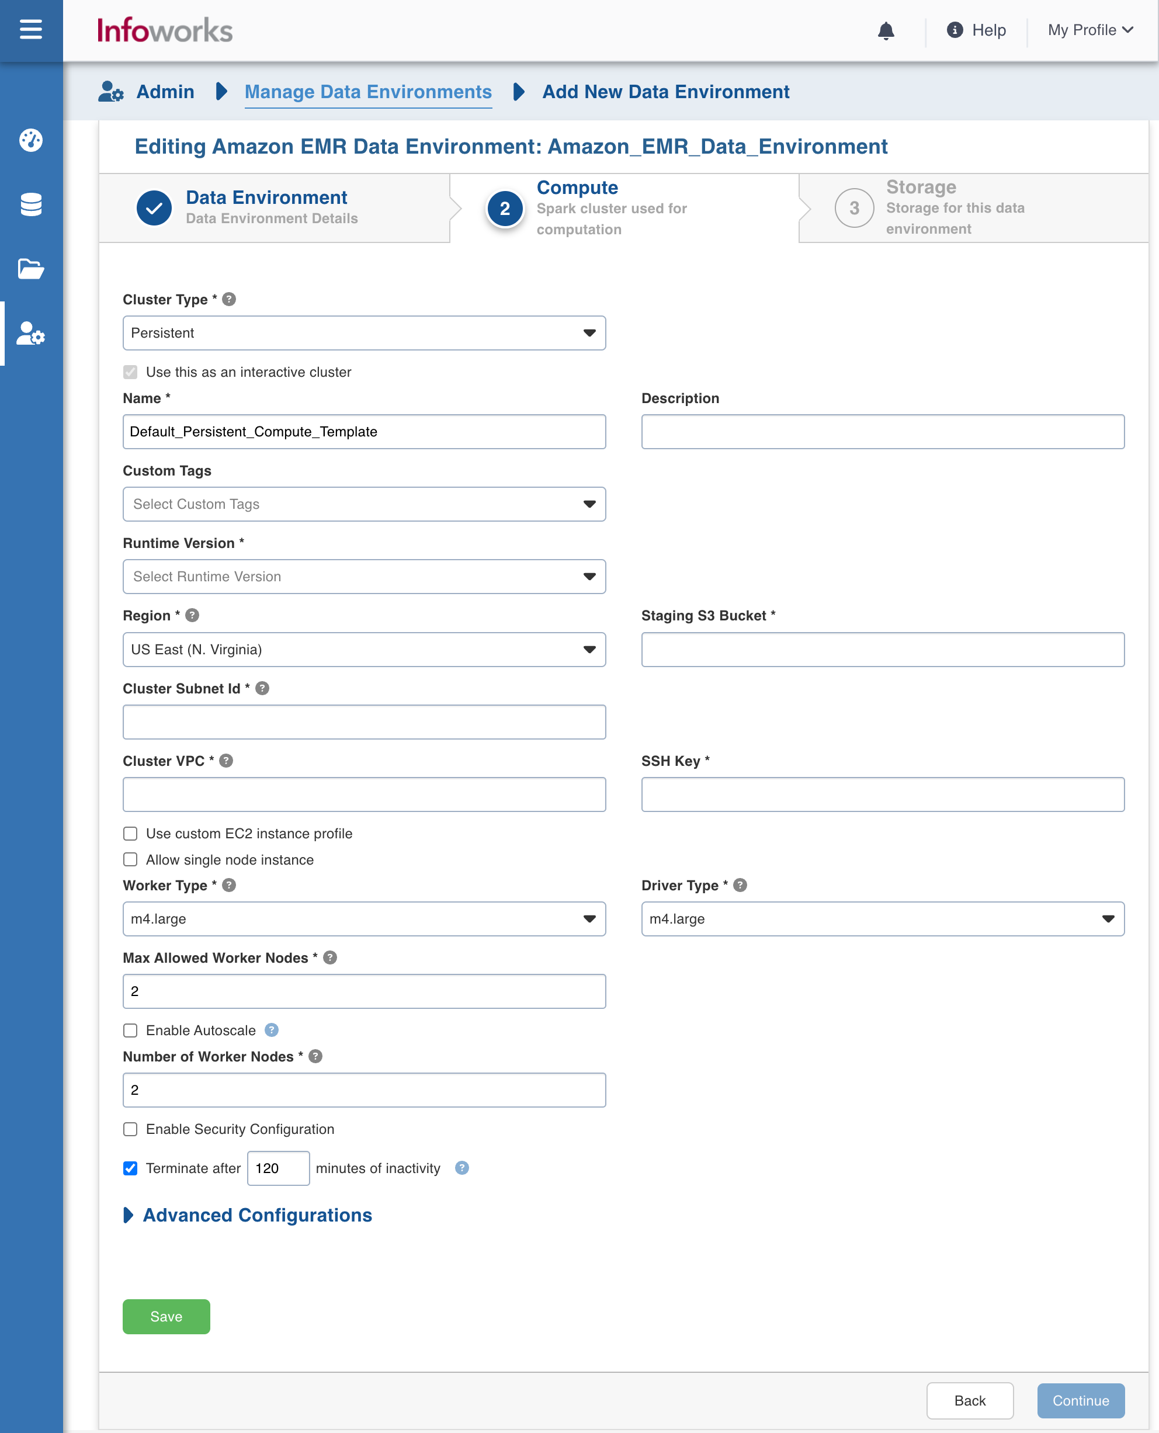
Task: Click the Cluster Subnet Id field
Action: [364, 722]
